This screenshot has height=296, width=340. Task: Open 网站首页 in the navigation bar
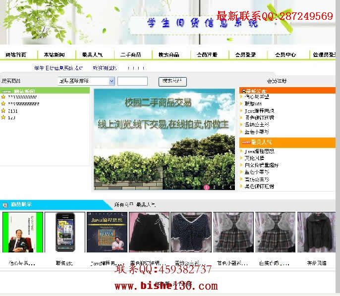click(x=16, y=55)
